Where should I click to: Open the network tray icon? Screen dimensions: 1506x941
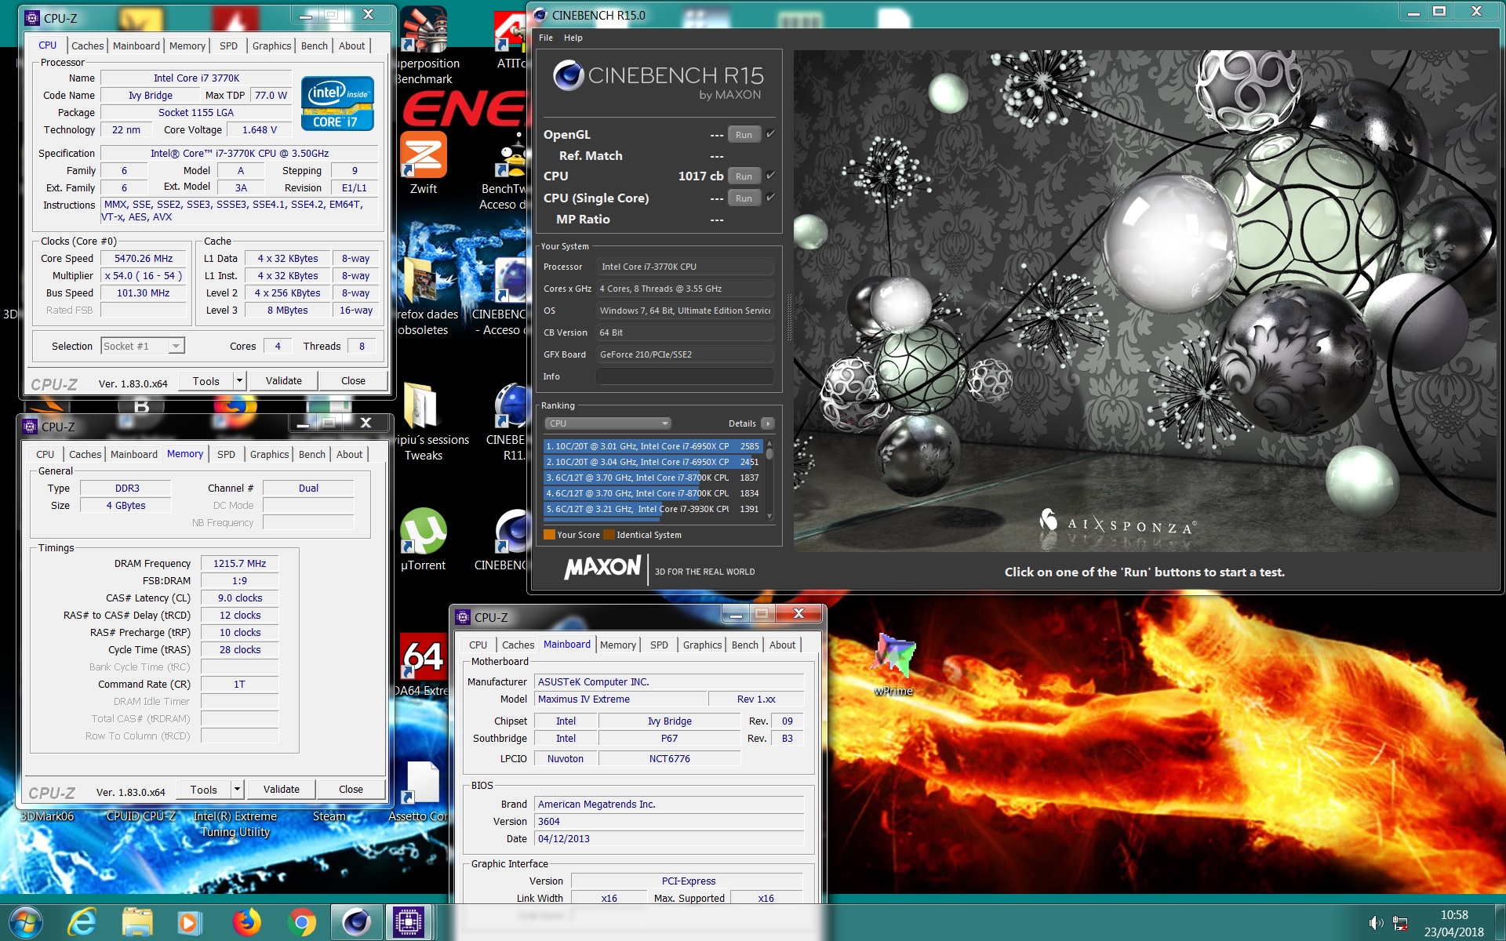pyautogui.click(x=1400, y=923)
